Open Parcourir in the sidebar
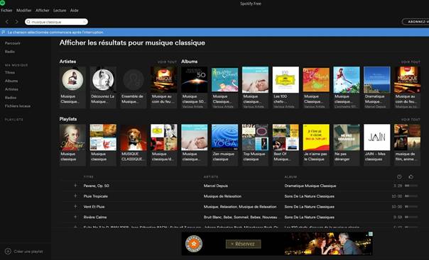The height and width of the screenshot is (260, 429). (12, 43)
